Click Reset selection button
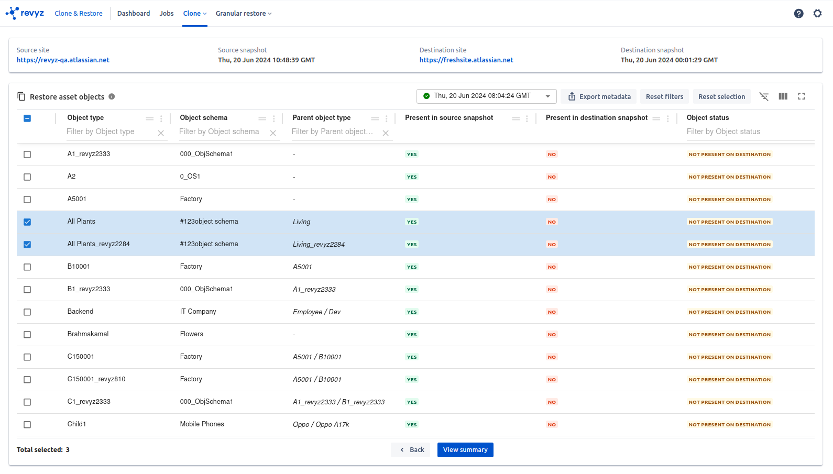 coord(721,96)
